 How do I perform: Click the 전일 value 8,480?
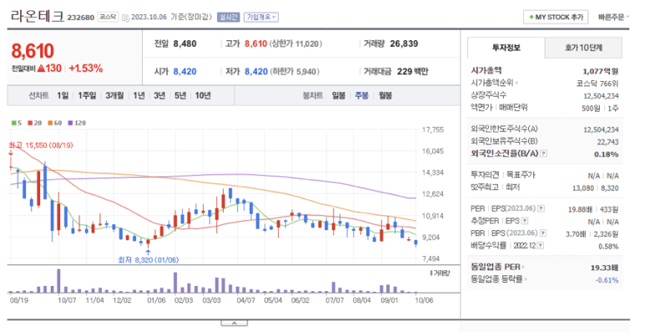tap(184, 43)
